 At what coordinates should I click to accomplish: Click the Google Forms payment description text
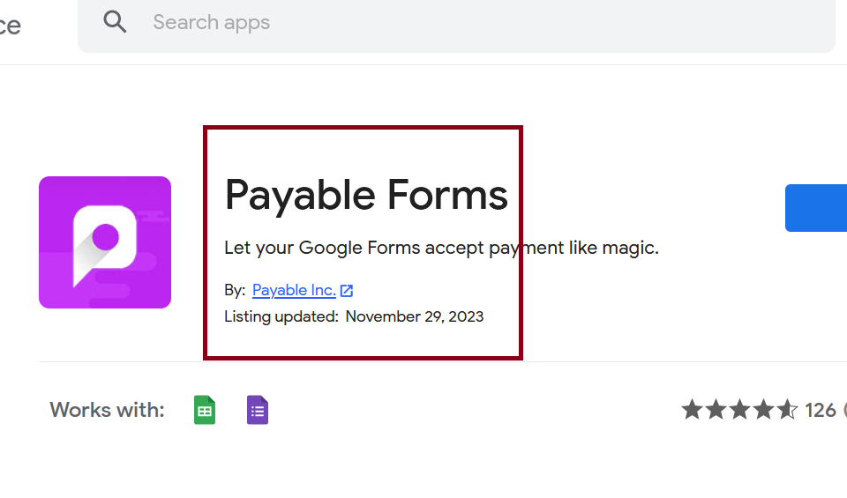[441, 248]
